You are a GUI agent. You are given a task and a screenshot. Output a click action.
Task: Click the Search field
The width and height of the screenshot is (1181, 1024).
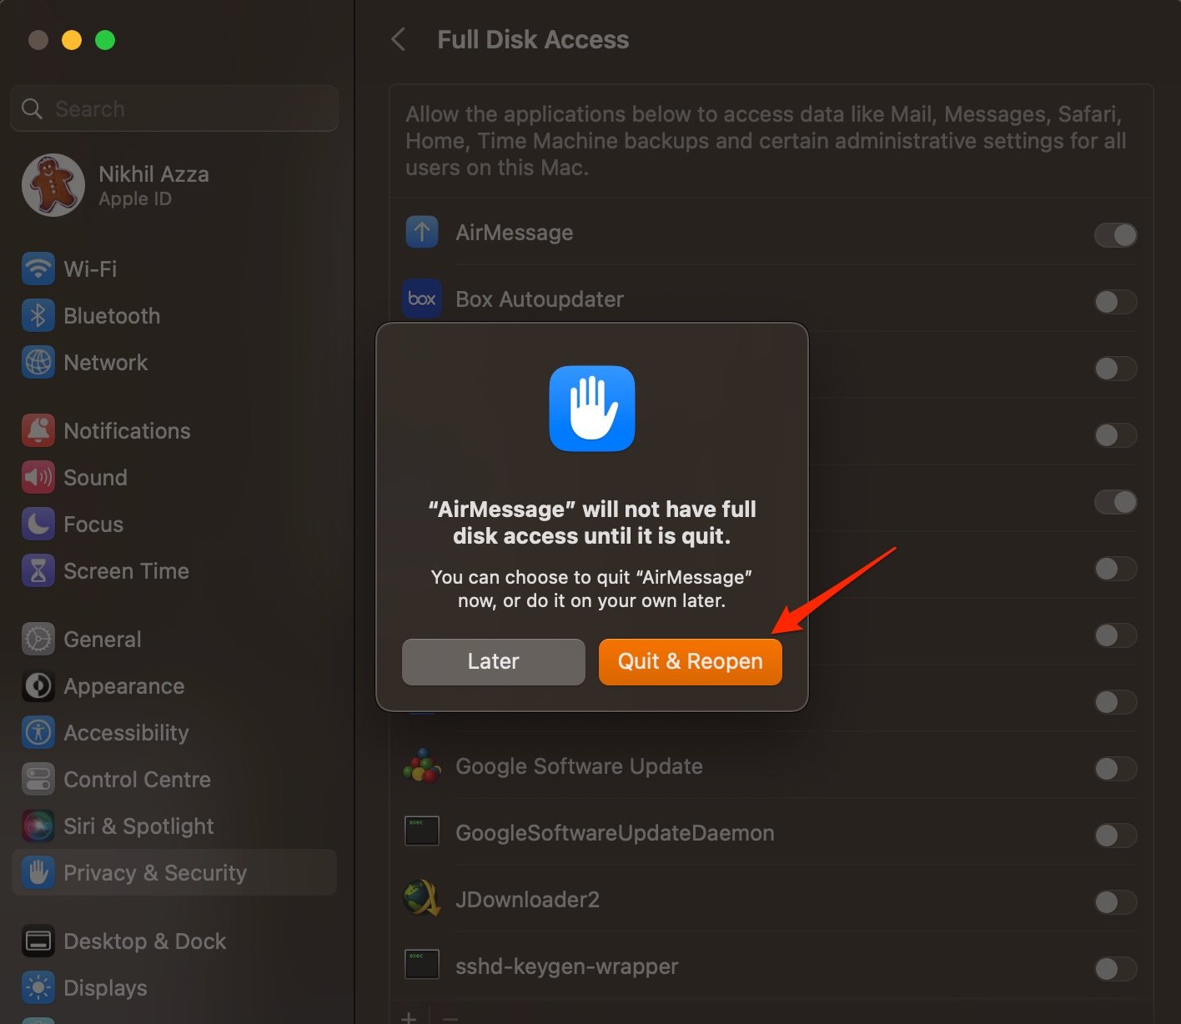[x=174, y=108]
